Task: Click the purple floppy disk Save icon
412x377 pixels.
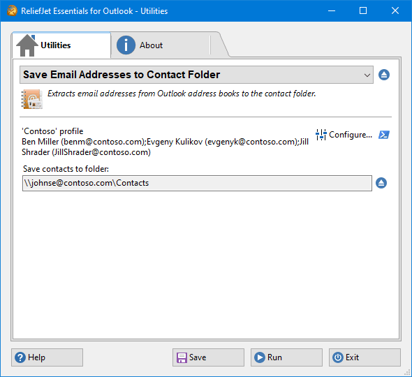Action: click(182, 357)
